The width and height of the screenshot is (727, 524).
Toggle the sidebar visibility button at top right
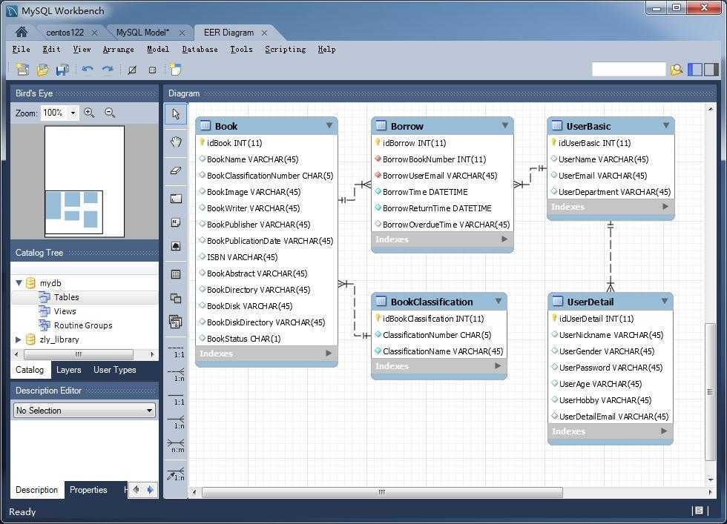695,70
